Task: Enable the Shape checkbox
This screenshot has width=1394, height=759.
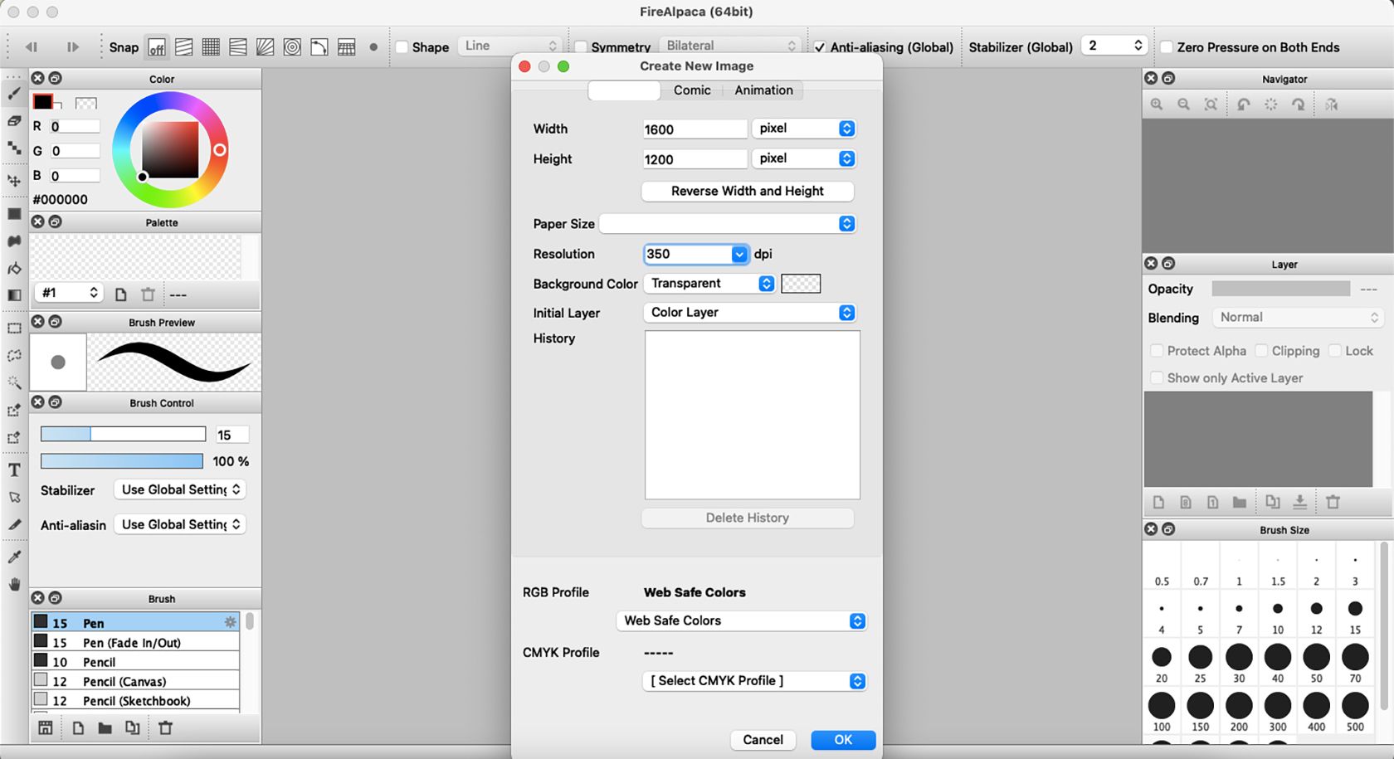Action: [402, 47]
